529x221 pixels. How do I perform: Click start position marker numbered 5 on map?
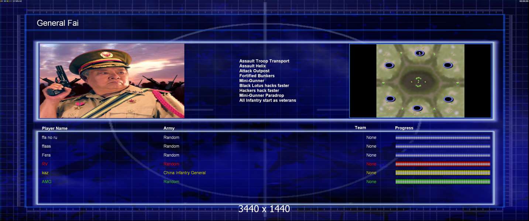tap(420, 53)
